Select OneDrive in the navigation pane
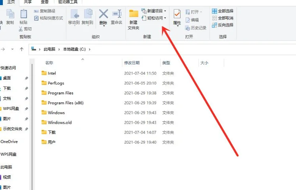Viewport: 296px width, 190px height. pos(9,142)
